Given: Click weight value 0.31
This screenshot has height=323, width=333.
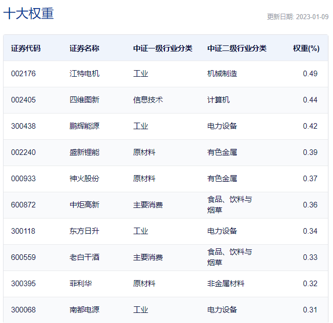Looking at the screenshot, I should click(310, 310).
